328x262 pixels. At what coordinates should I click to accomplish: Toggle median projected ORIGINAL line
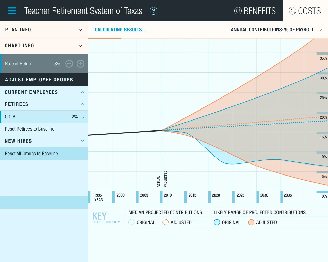(142, 222)
